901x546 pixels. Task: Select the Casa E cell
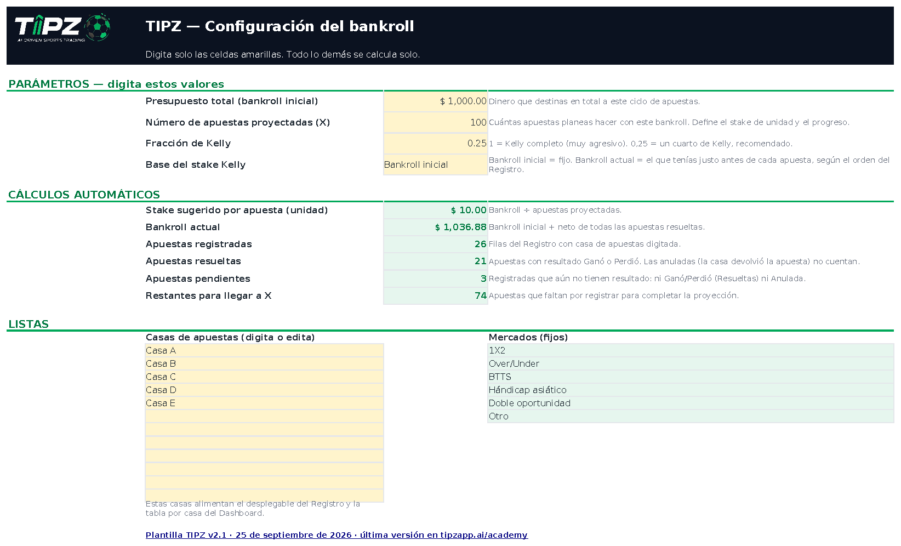click(264, 403)
